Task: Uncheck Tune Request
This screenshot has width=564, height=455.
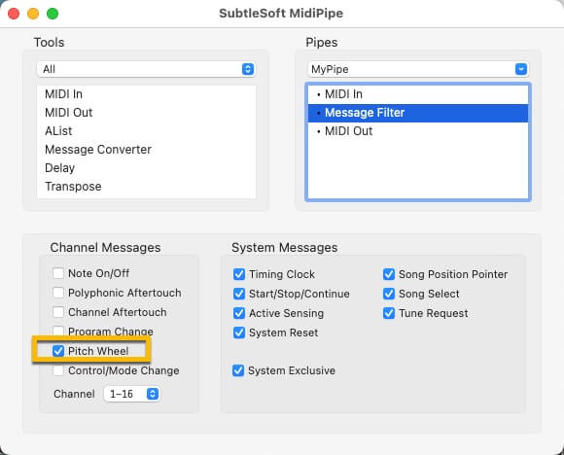Action: pos(389,313)
